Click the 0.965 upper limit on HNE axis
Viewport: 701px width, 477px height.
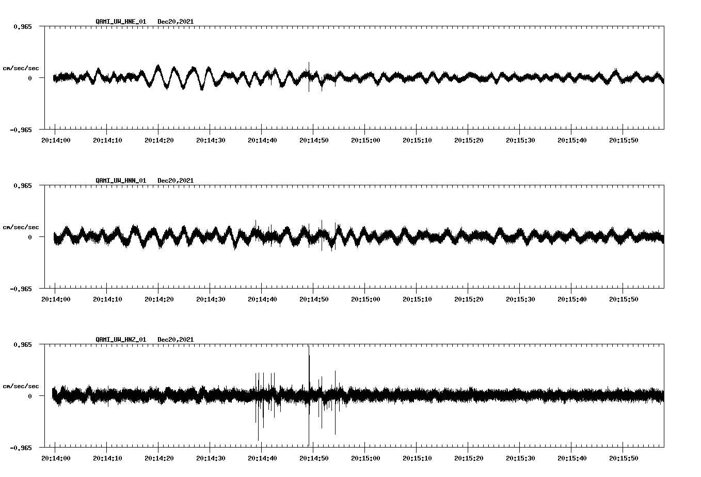click(x=22, y=26)
